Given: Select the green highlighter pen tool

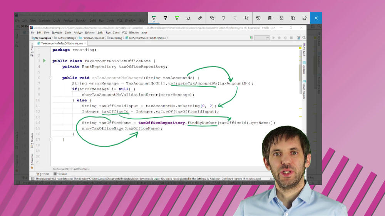Looking at the screenshot, I should (177, 18).
